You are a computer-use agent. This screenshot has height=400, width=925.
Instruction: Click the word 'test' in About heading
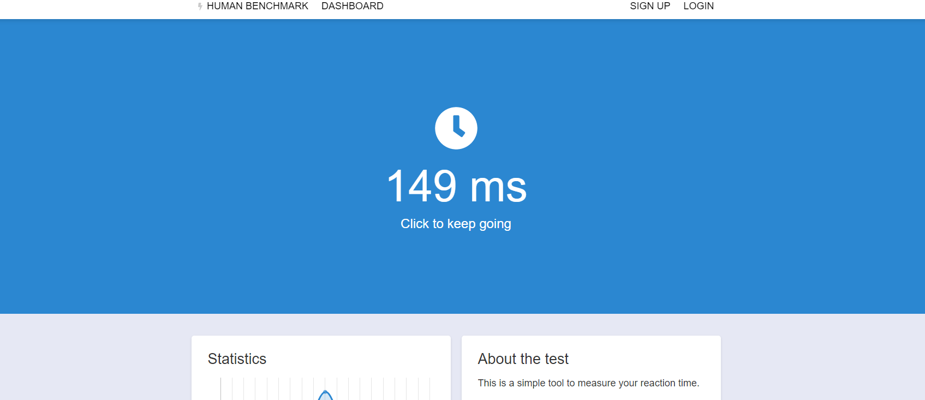556,359
